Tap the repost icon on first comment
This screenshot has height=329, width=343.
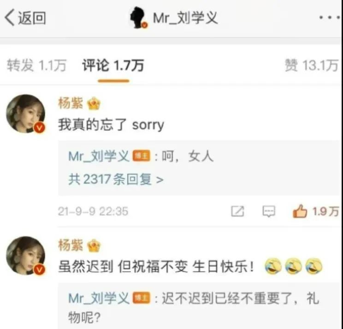tap(237, 211)
